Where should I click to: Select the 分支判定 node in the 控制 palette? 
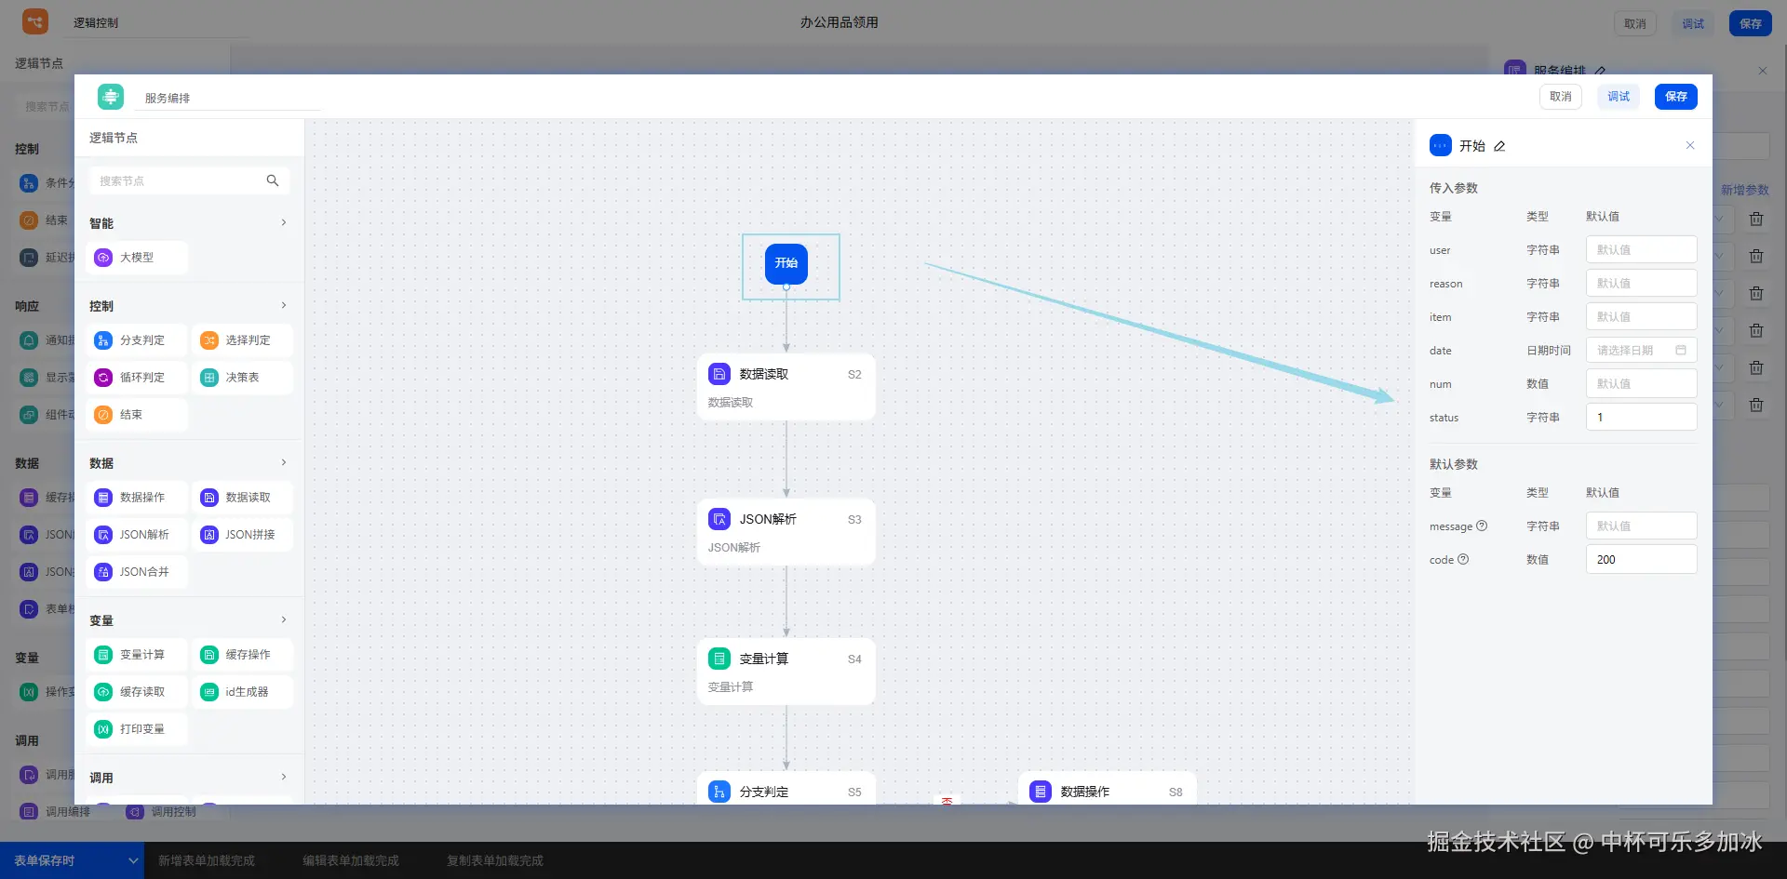138,340
